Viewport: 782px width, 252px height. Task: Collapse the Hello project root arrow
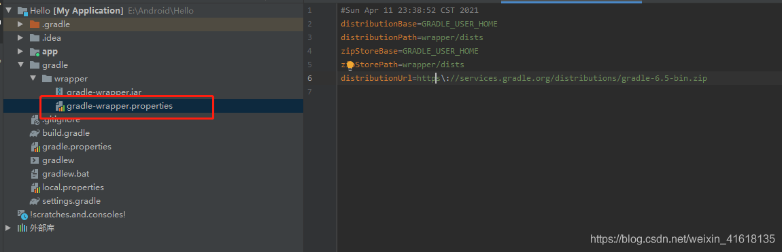pyautogui.click(x=8, y=10)
